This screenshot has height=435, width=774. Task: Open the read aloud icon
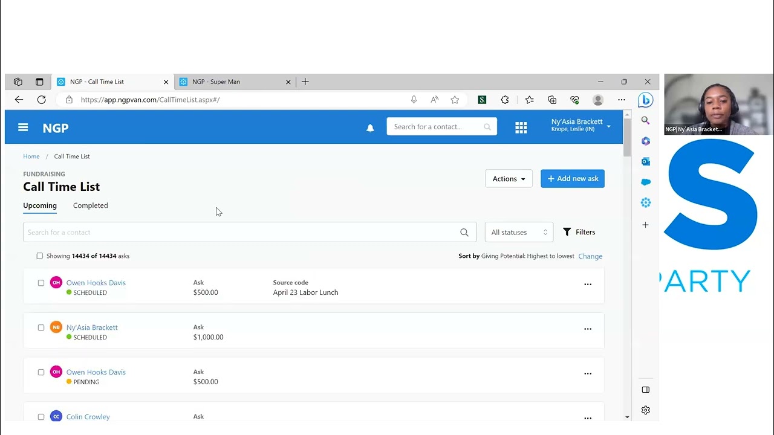(434, 100)
